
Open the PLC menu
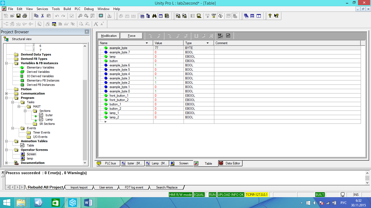tap(77, 9)
